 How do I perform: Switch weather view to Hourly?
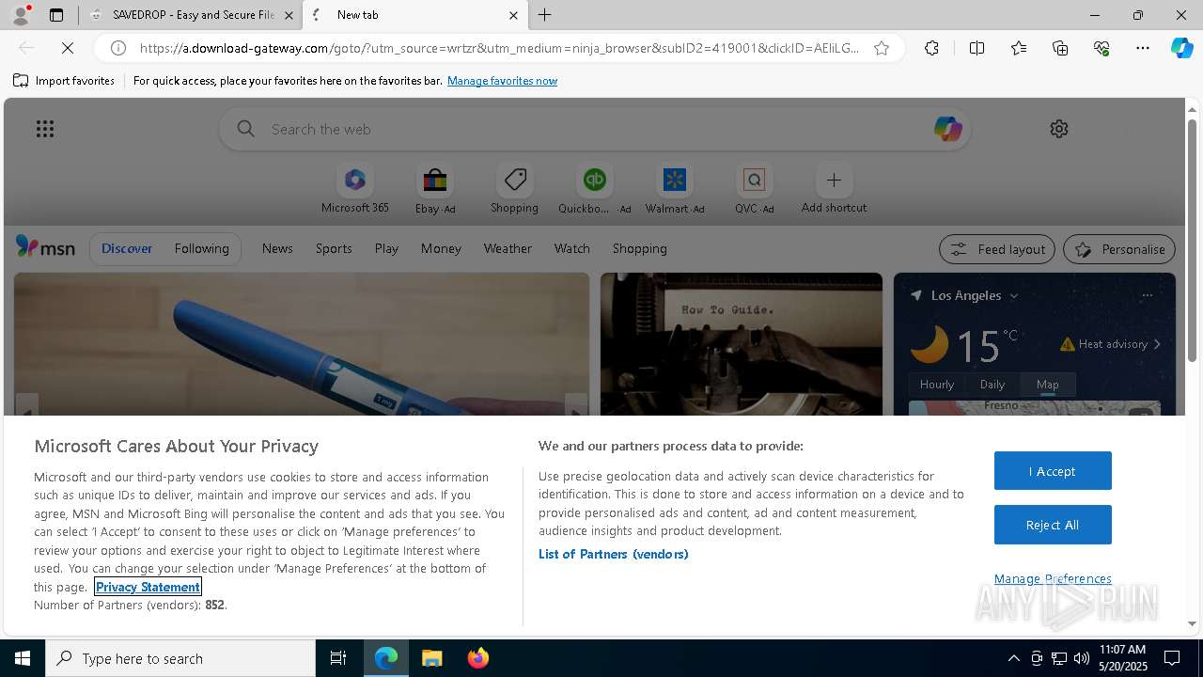[x=937, y=384]
